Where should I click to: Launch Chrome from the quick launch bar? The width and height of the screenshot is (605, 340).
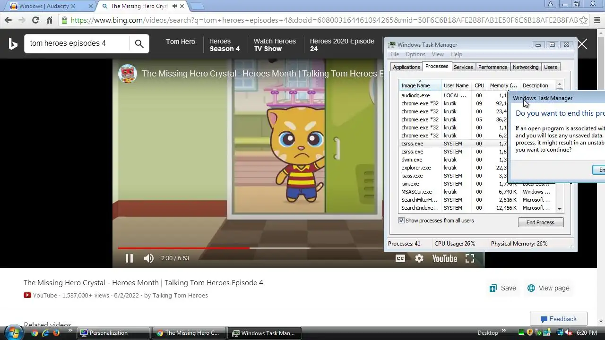tap(35, 333)
